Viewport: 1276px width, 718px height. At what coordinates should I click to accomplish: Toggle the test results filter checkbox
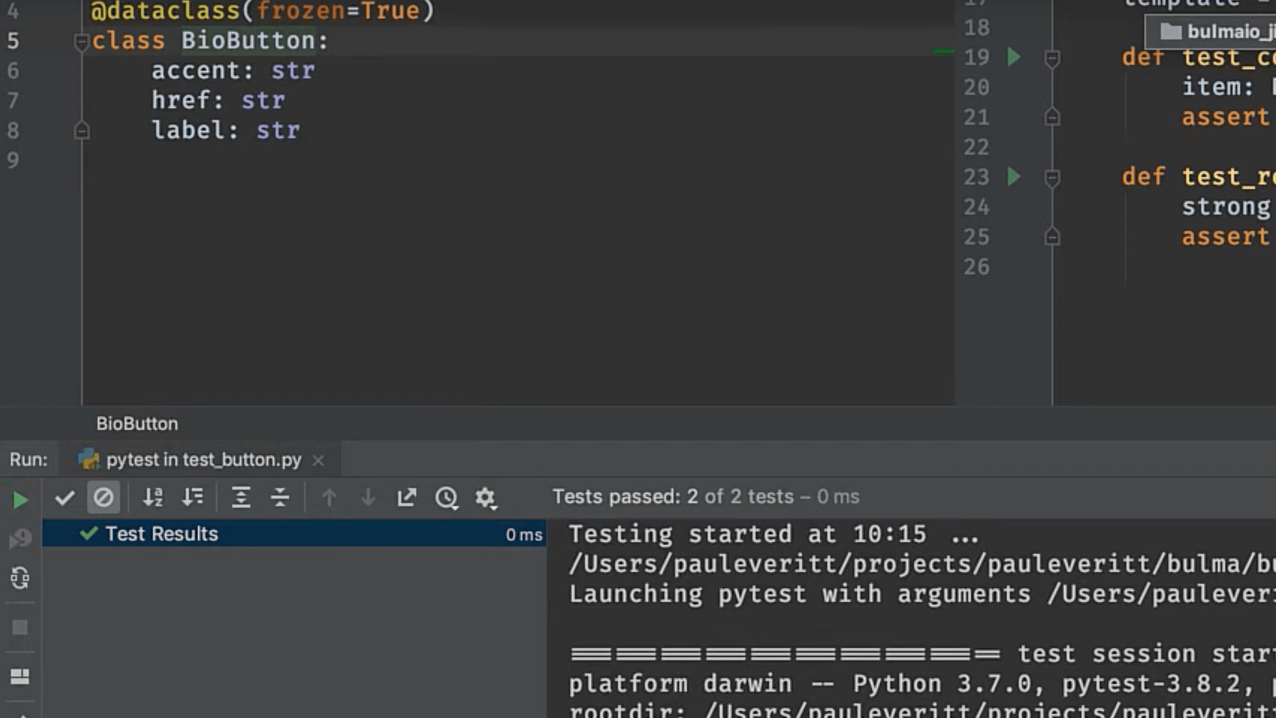coord(63,497)
